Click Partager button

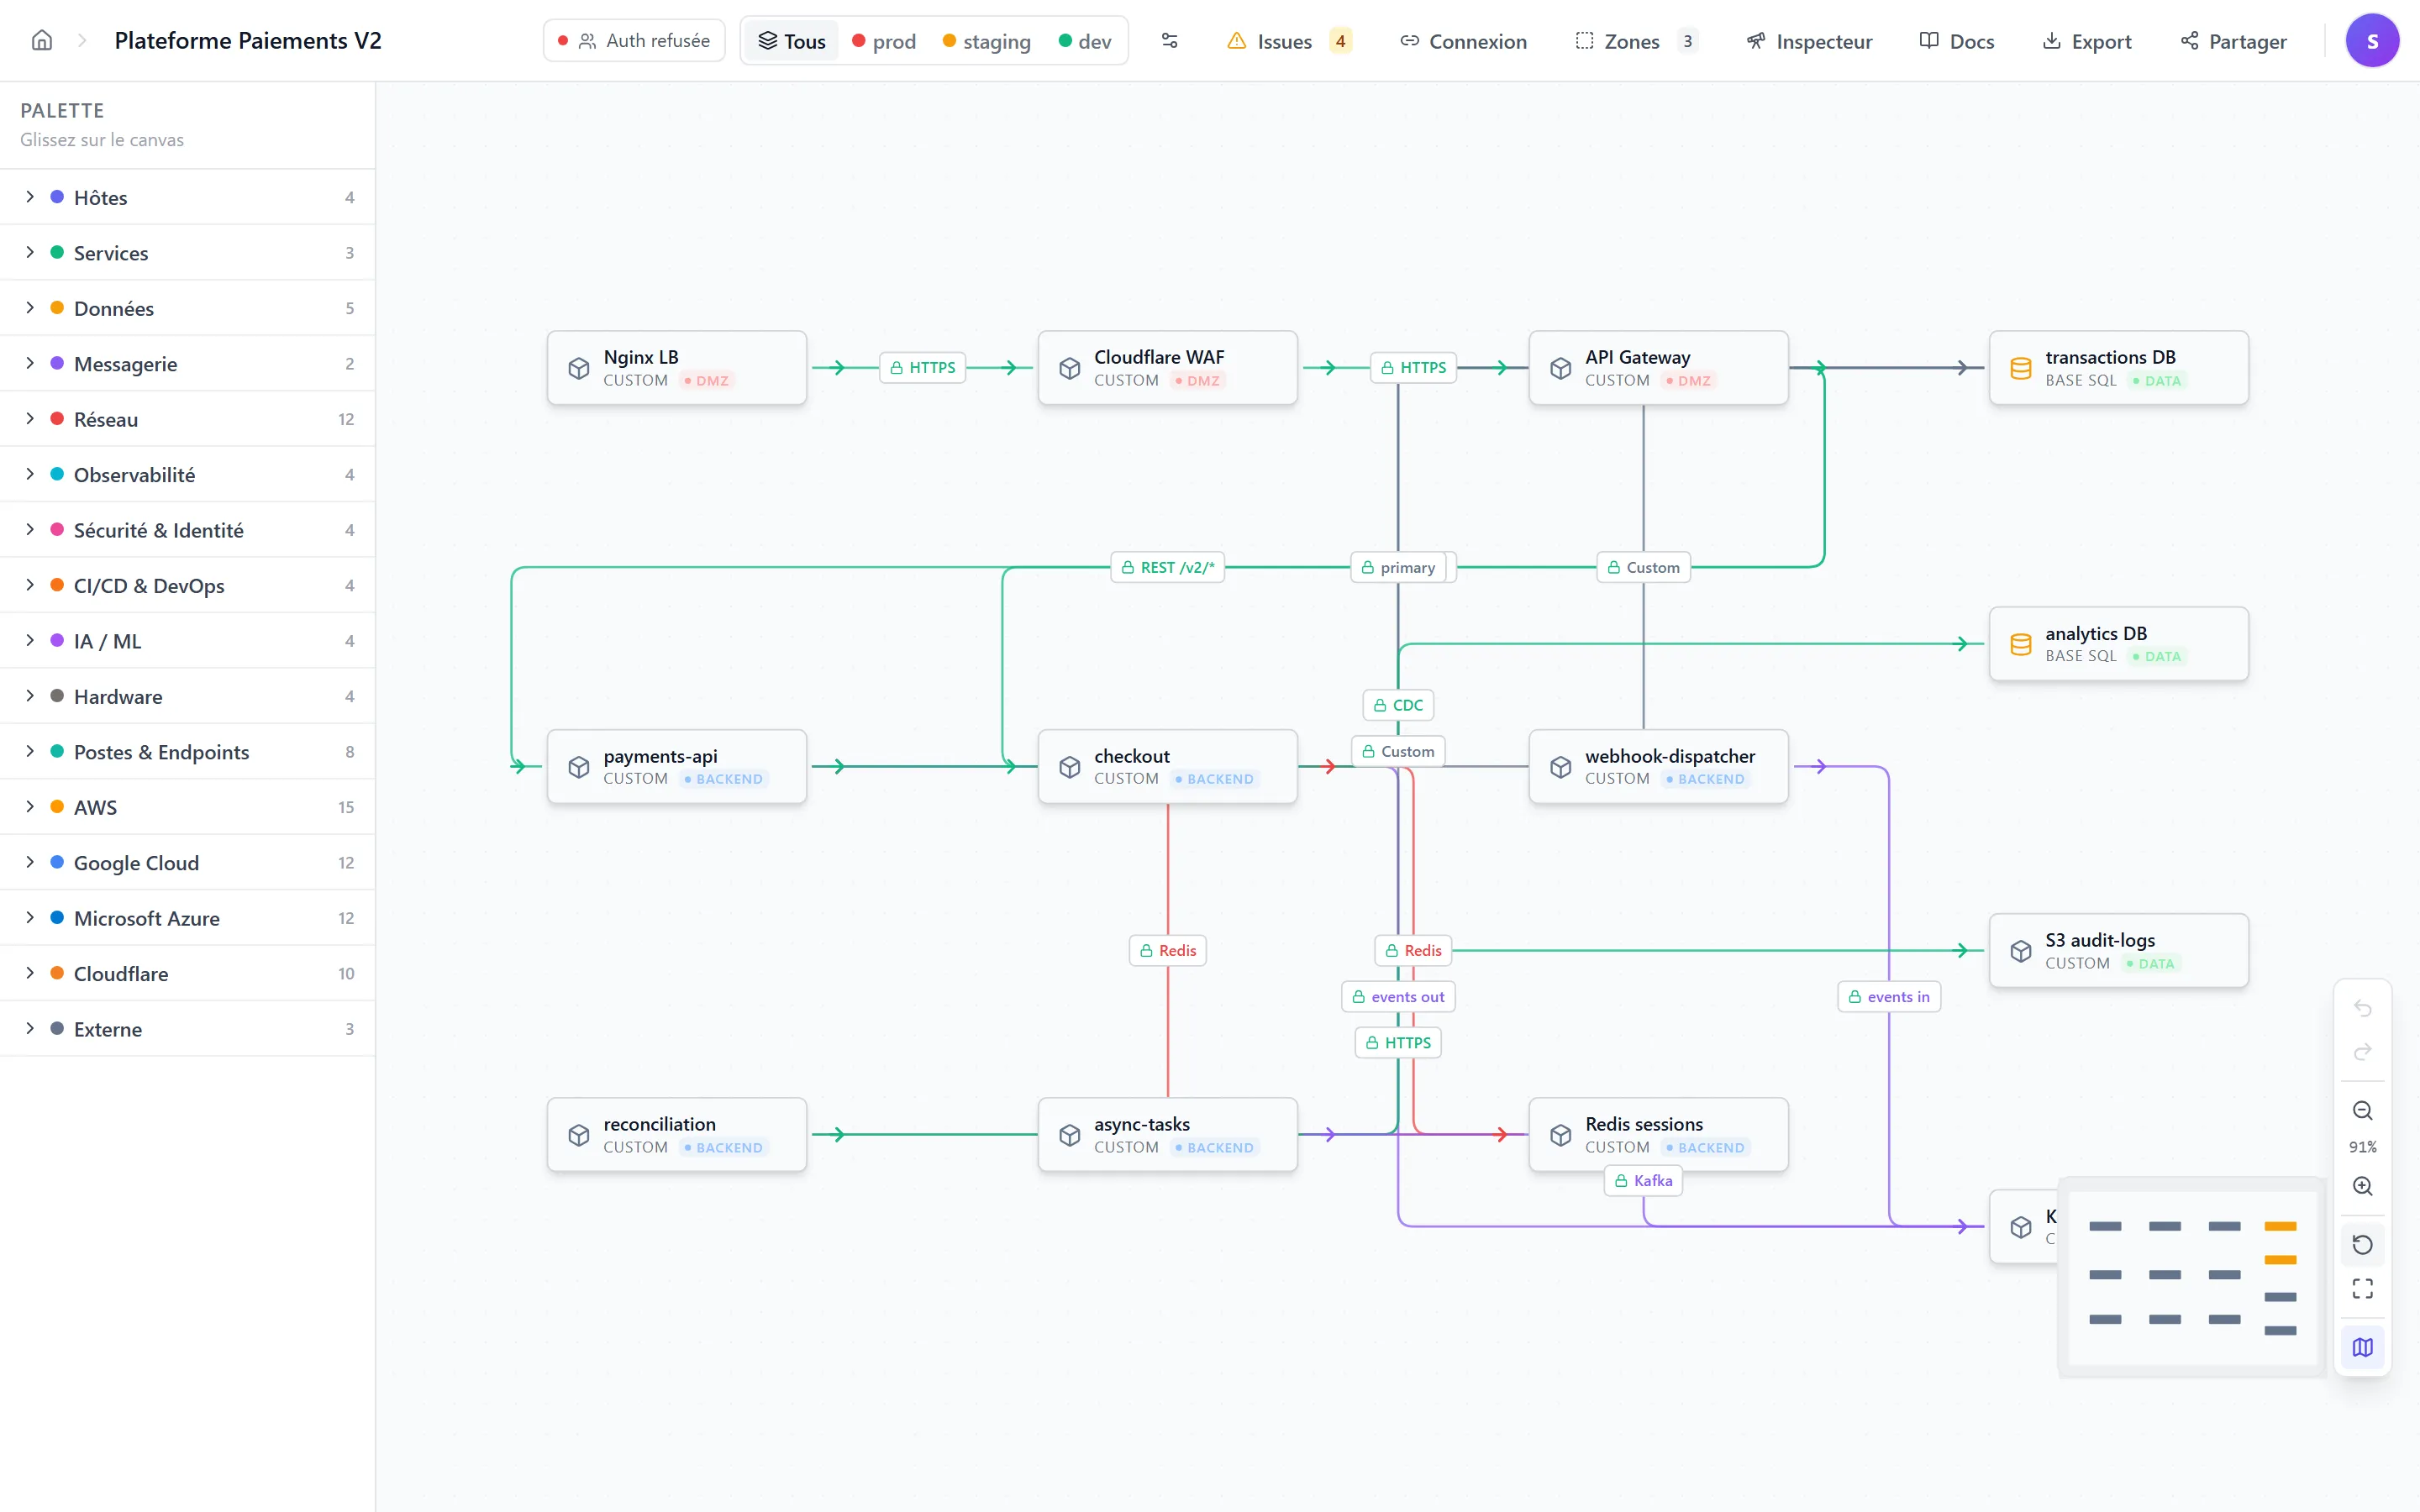tap(2233, 41)
